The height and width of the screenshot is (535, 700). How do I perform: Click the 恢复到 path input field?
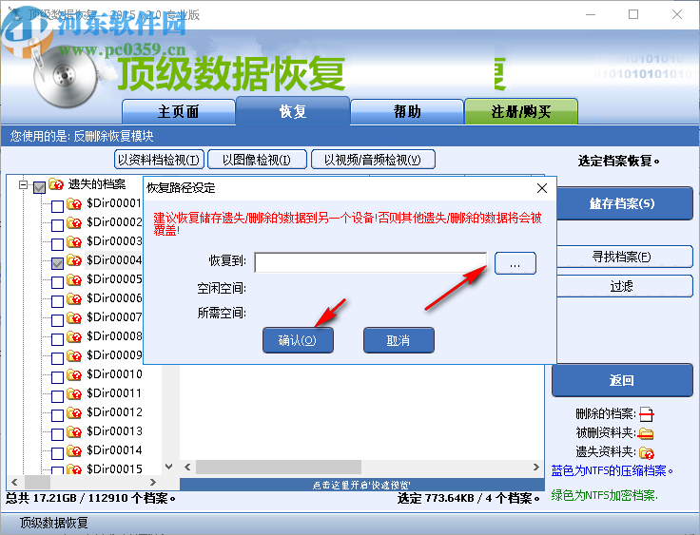[371, 262]
